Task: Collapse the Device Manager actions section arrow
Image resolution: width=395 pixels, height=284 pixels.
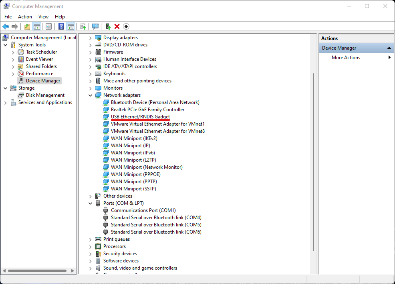Action: point(389,48)
